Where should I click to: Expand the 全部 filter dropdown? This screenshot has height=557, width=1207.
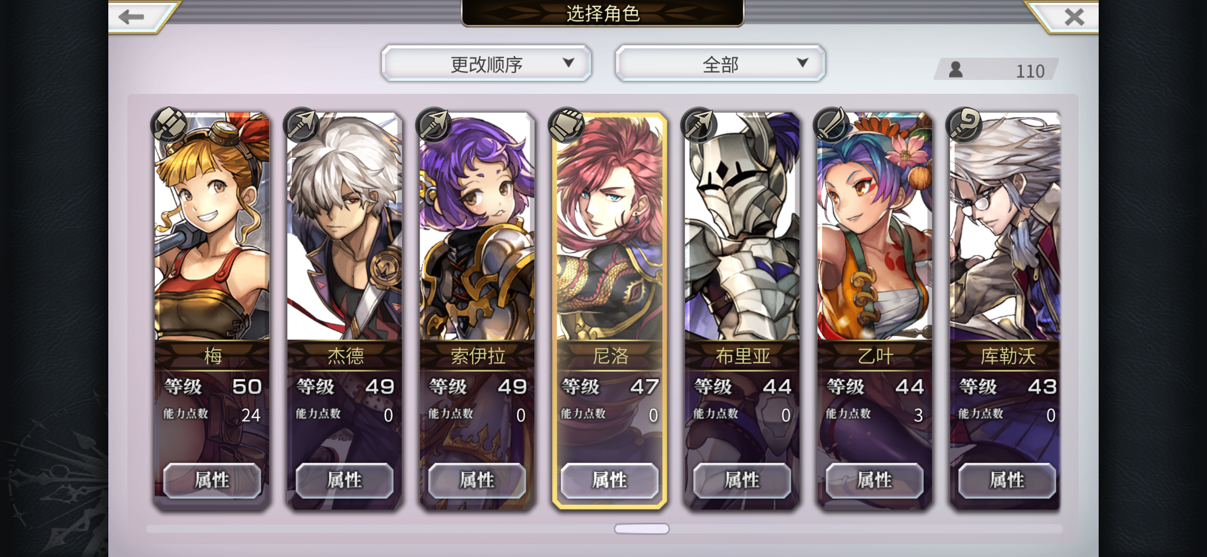[720, 63]
